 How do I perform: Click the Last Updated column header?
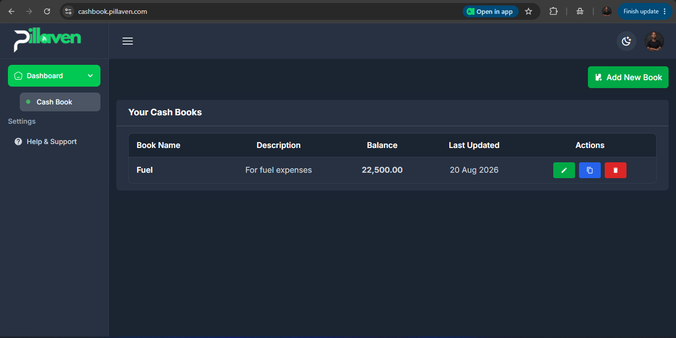[474, 145]
